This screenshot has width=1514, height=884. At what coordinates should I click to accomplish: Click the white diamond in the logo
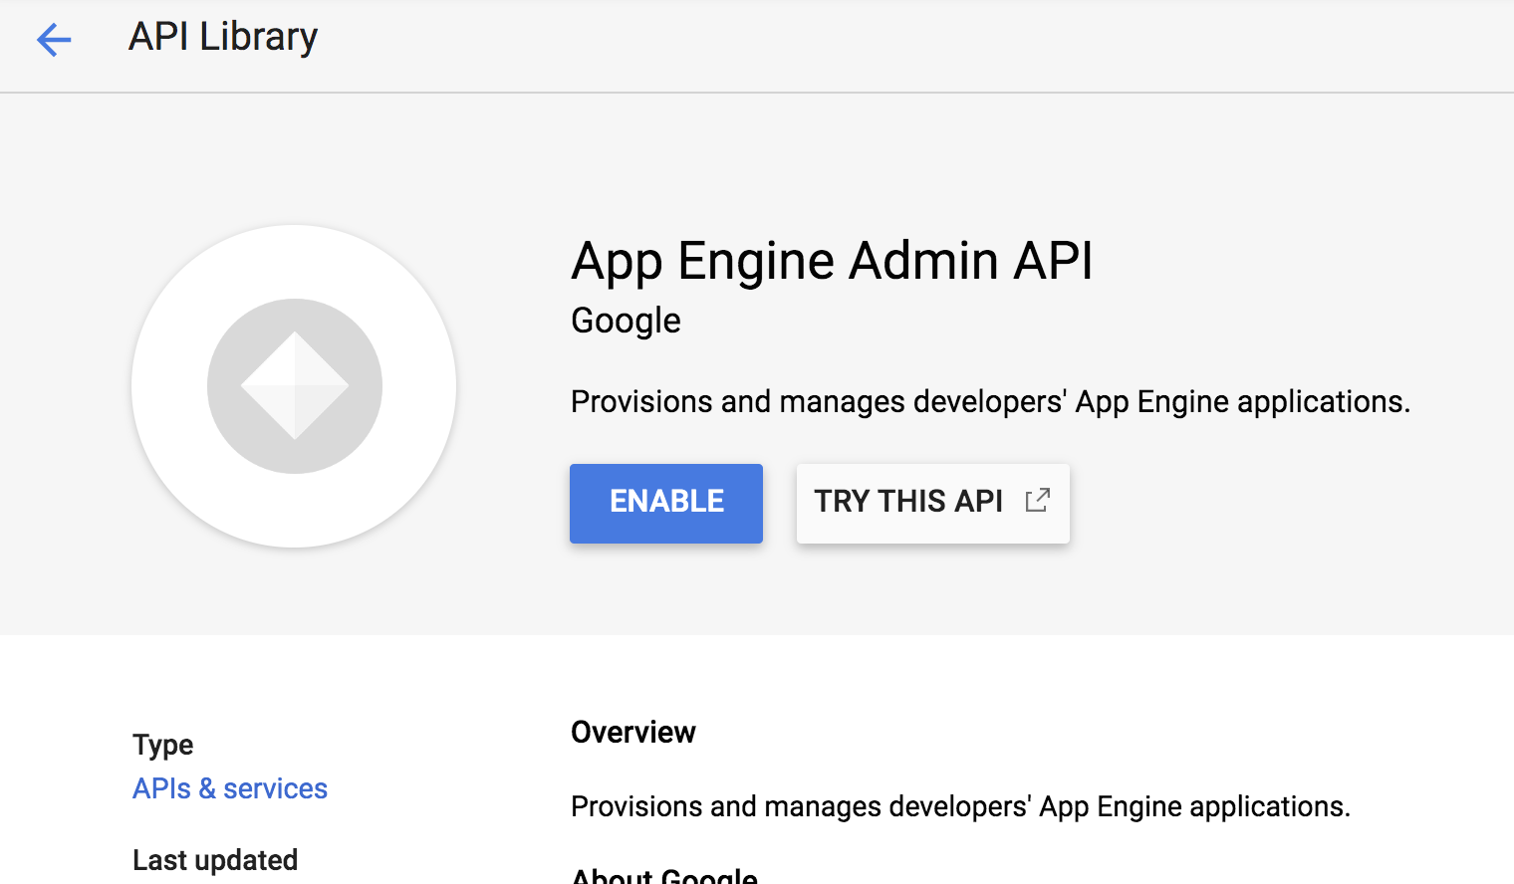(x=295, y=385)
